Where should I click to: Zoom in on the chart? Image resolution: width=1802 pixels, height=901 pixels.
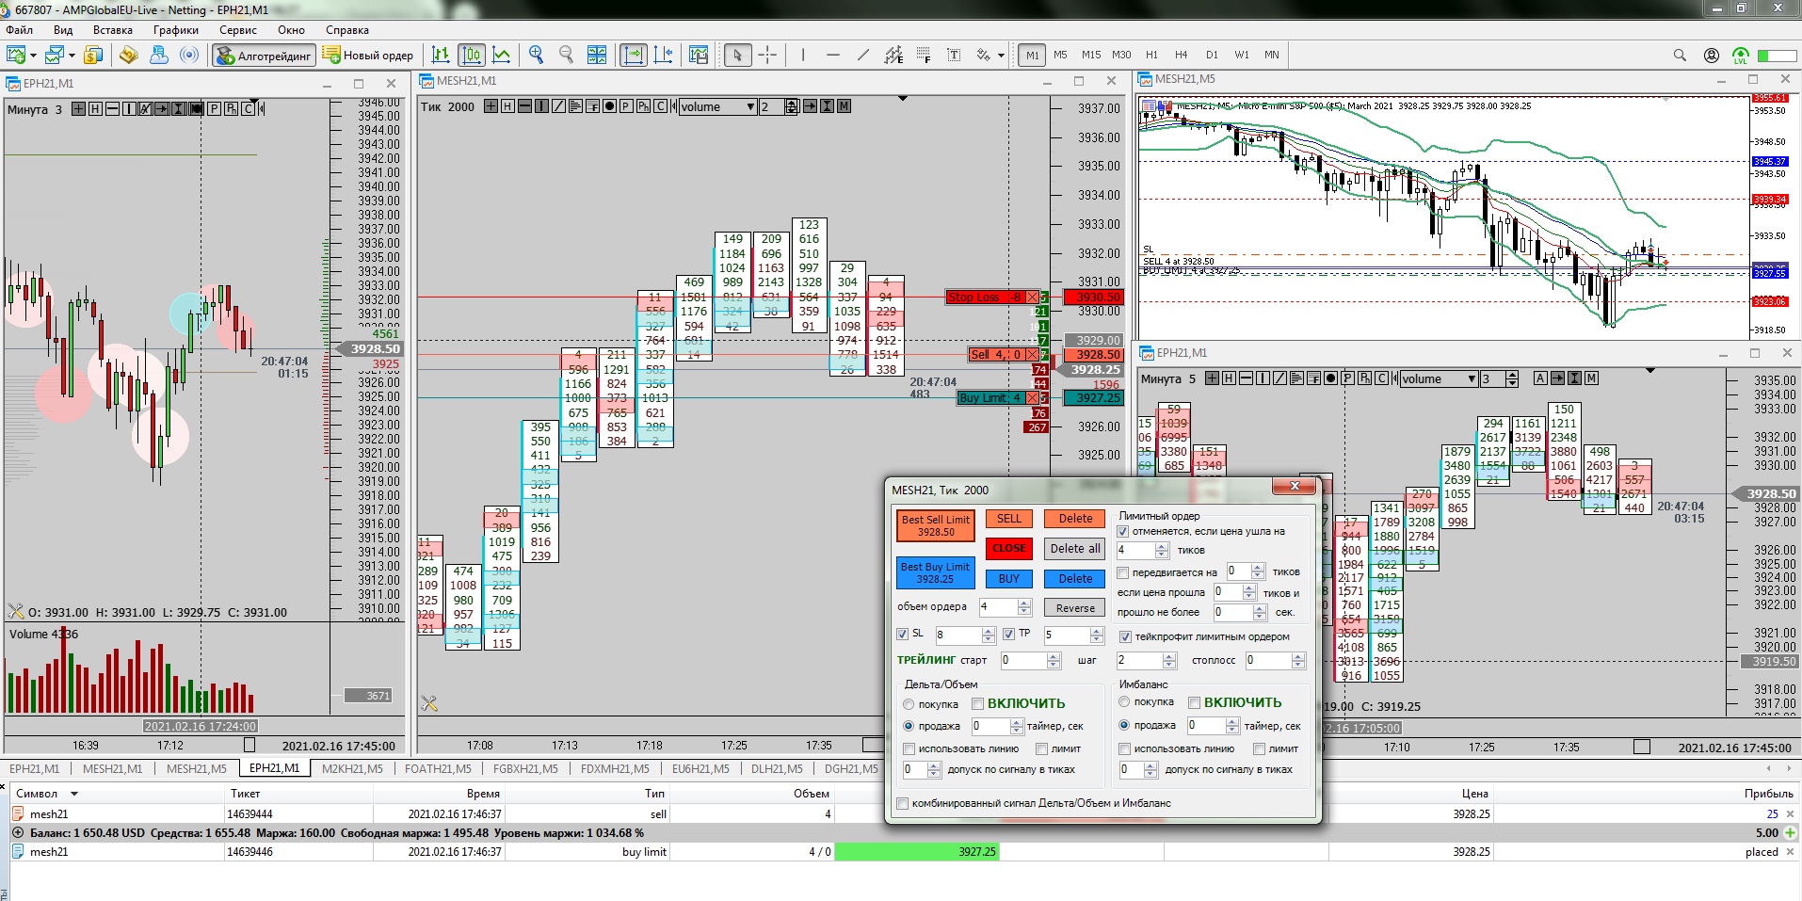coord(537,56)
